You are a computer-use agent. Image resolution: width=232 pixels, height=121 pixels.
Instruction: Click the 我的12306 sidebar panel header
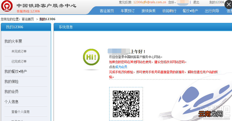26,27
